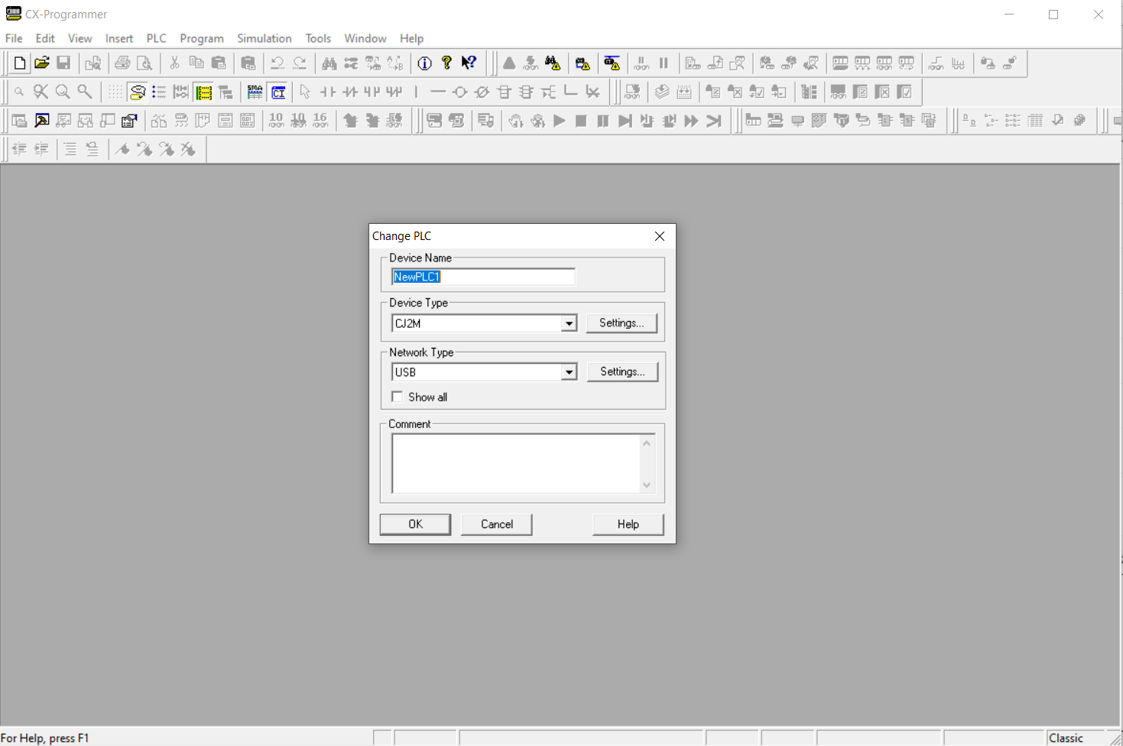Click the Play simulation triangle icon

click(x=560, y=121)
